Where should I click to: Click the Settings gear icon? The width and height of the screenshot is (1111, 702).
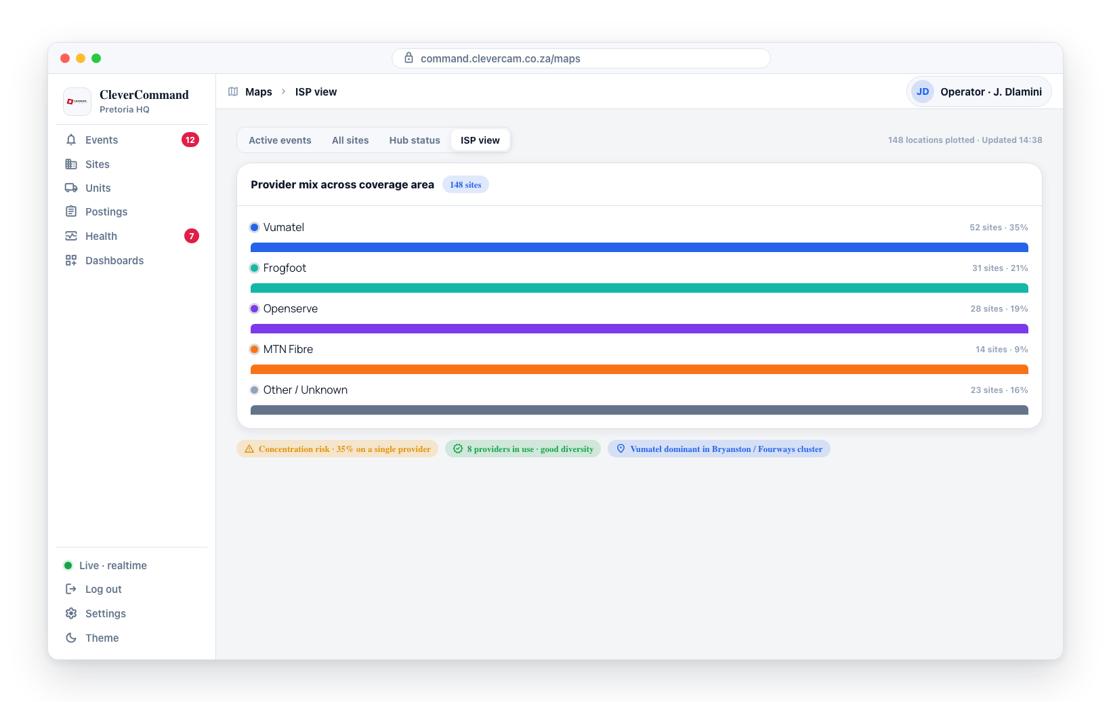coord(71,613)
